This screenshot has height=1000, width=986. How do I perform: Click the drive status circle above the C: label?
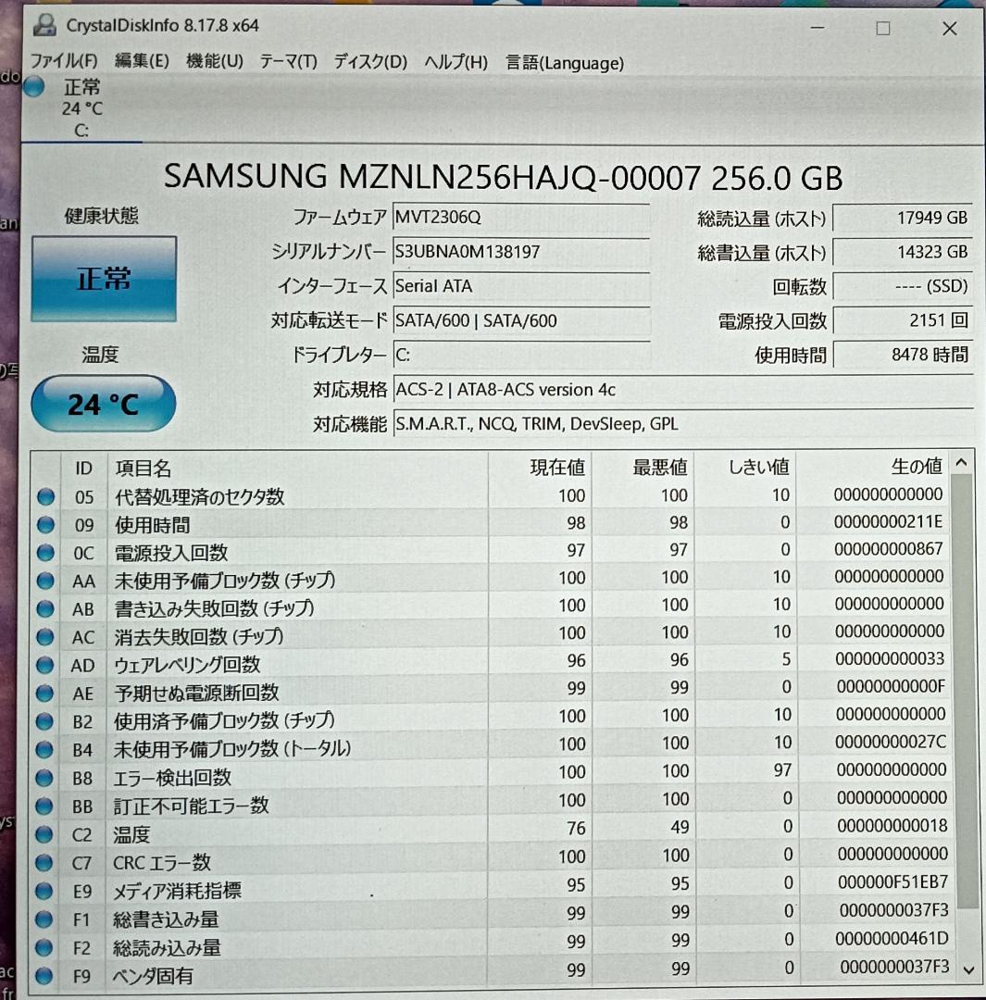(32, 88)
